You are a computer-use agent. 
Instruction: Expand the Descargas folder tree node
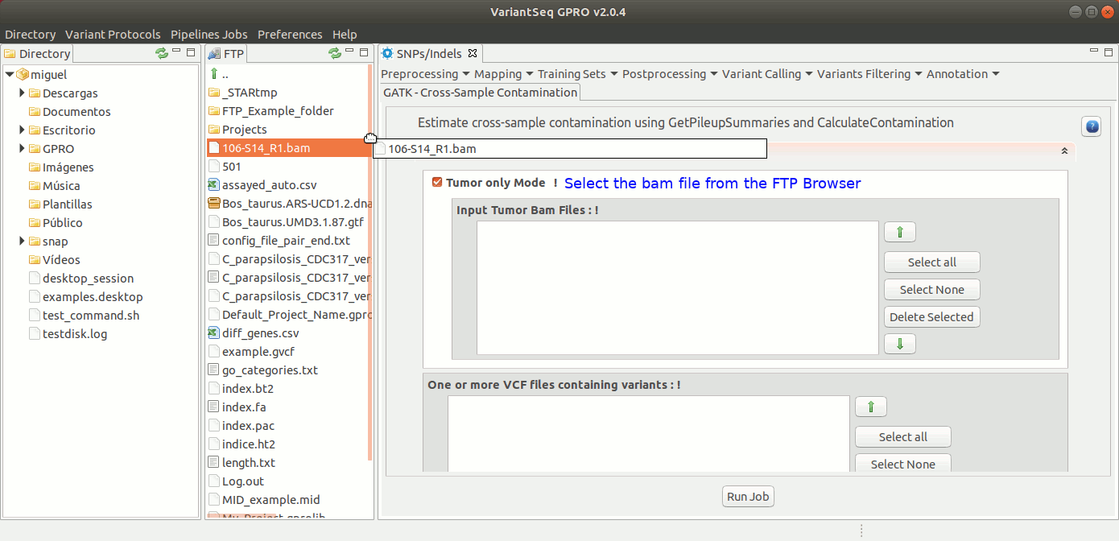click(x=23, y=93)
